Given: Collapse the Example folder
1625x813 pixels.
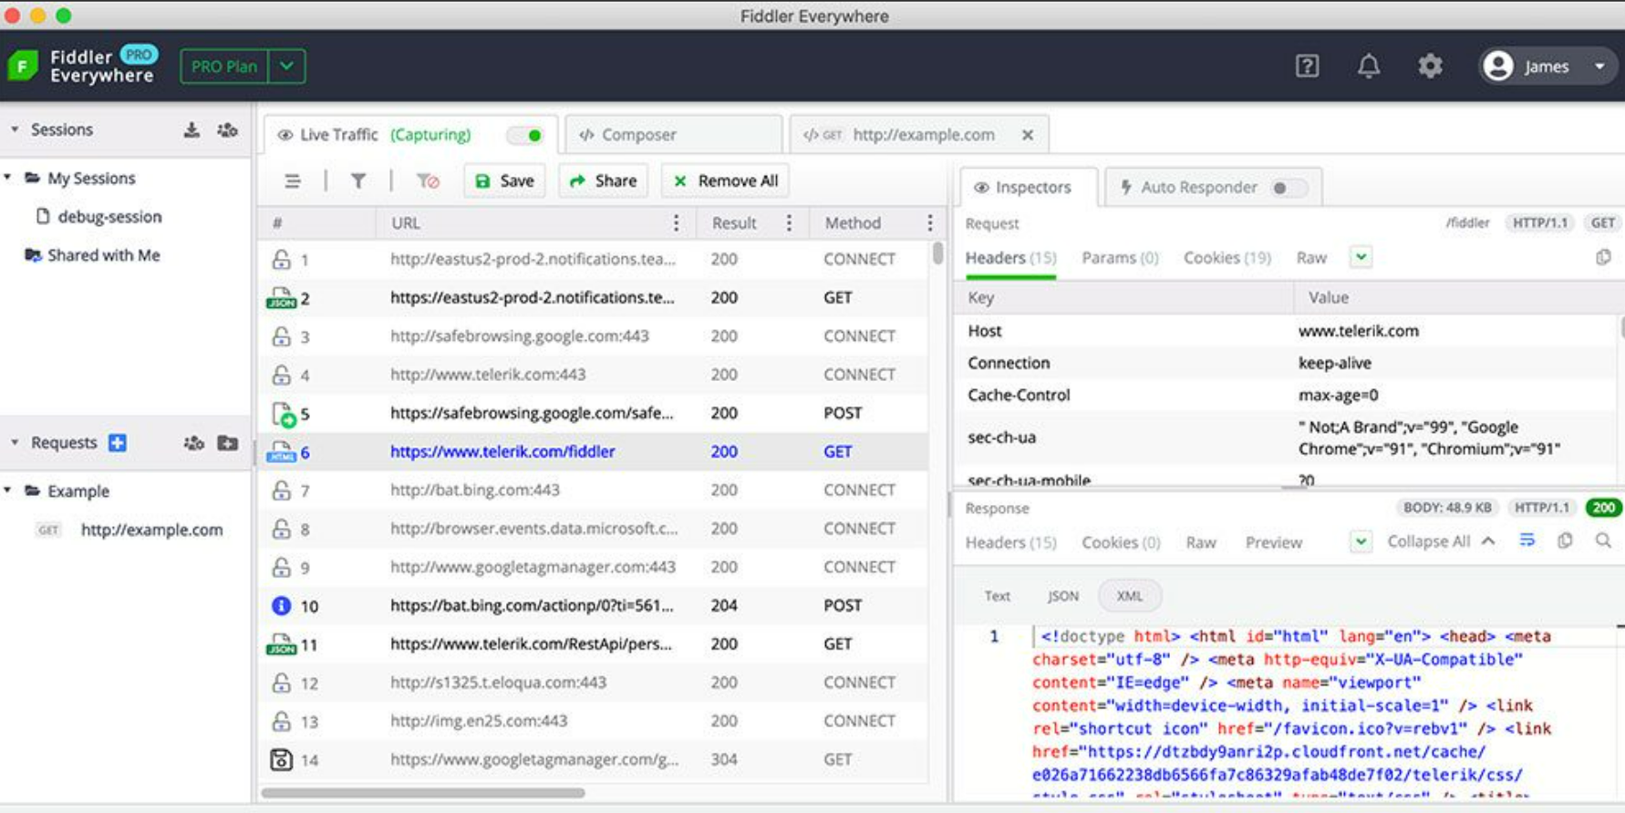Looking at the screenshot, I should (8, 490).
